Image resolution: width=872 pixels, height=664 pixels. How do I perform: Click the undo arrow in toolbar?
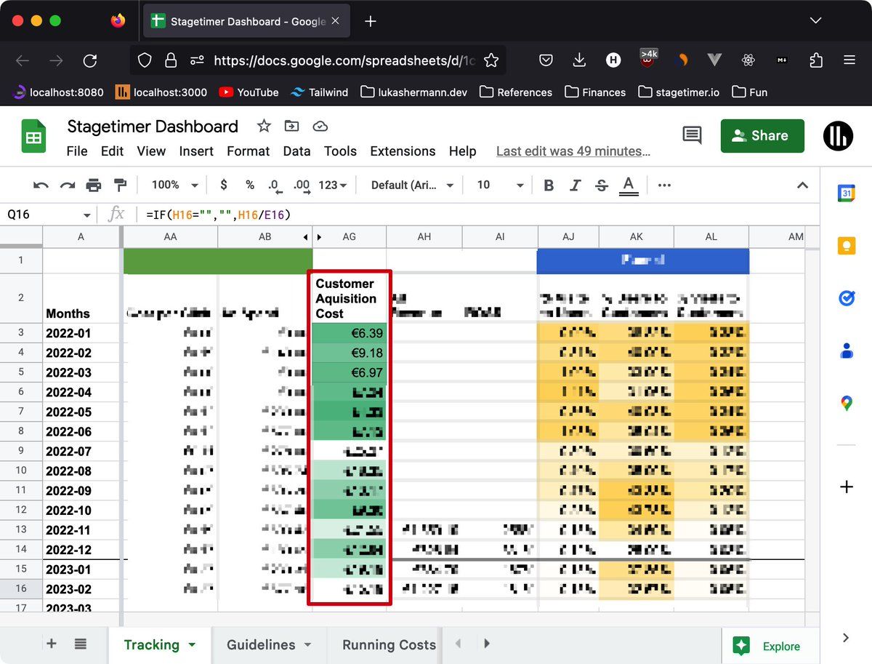pos(41,185)
